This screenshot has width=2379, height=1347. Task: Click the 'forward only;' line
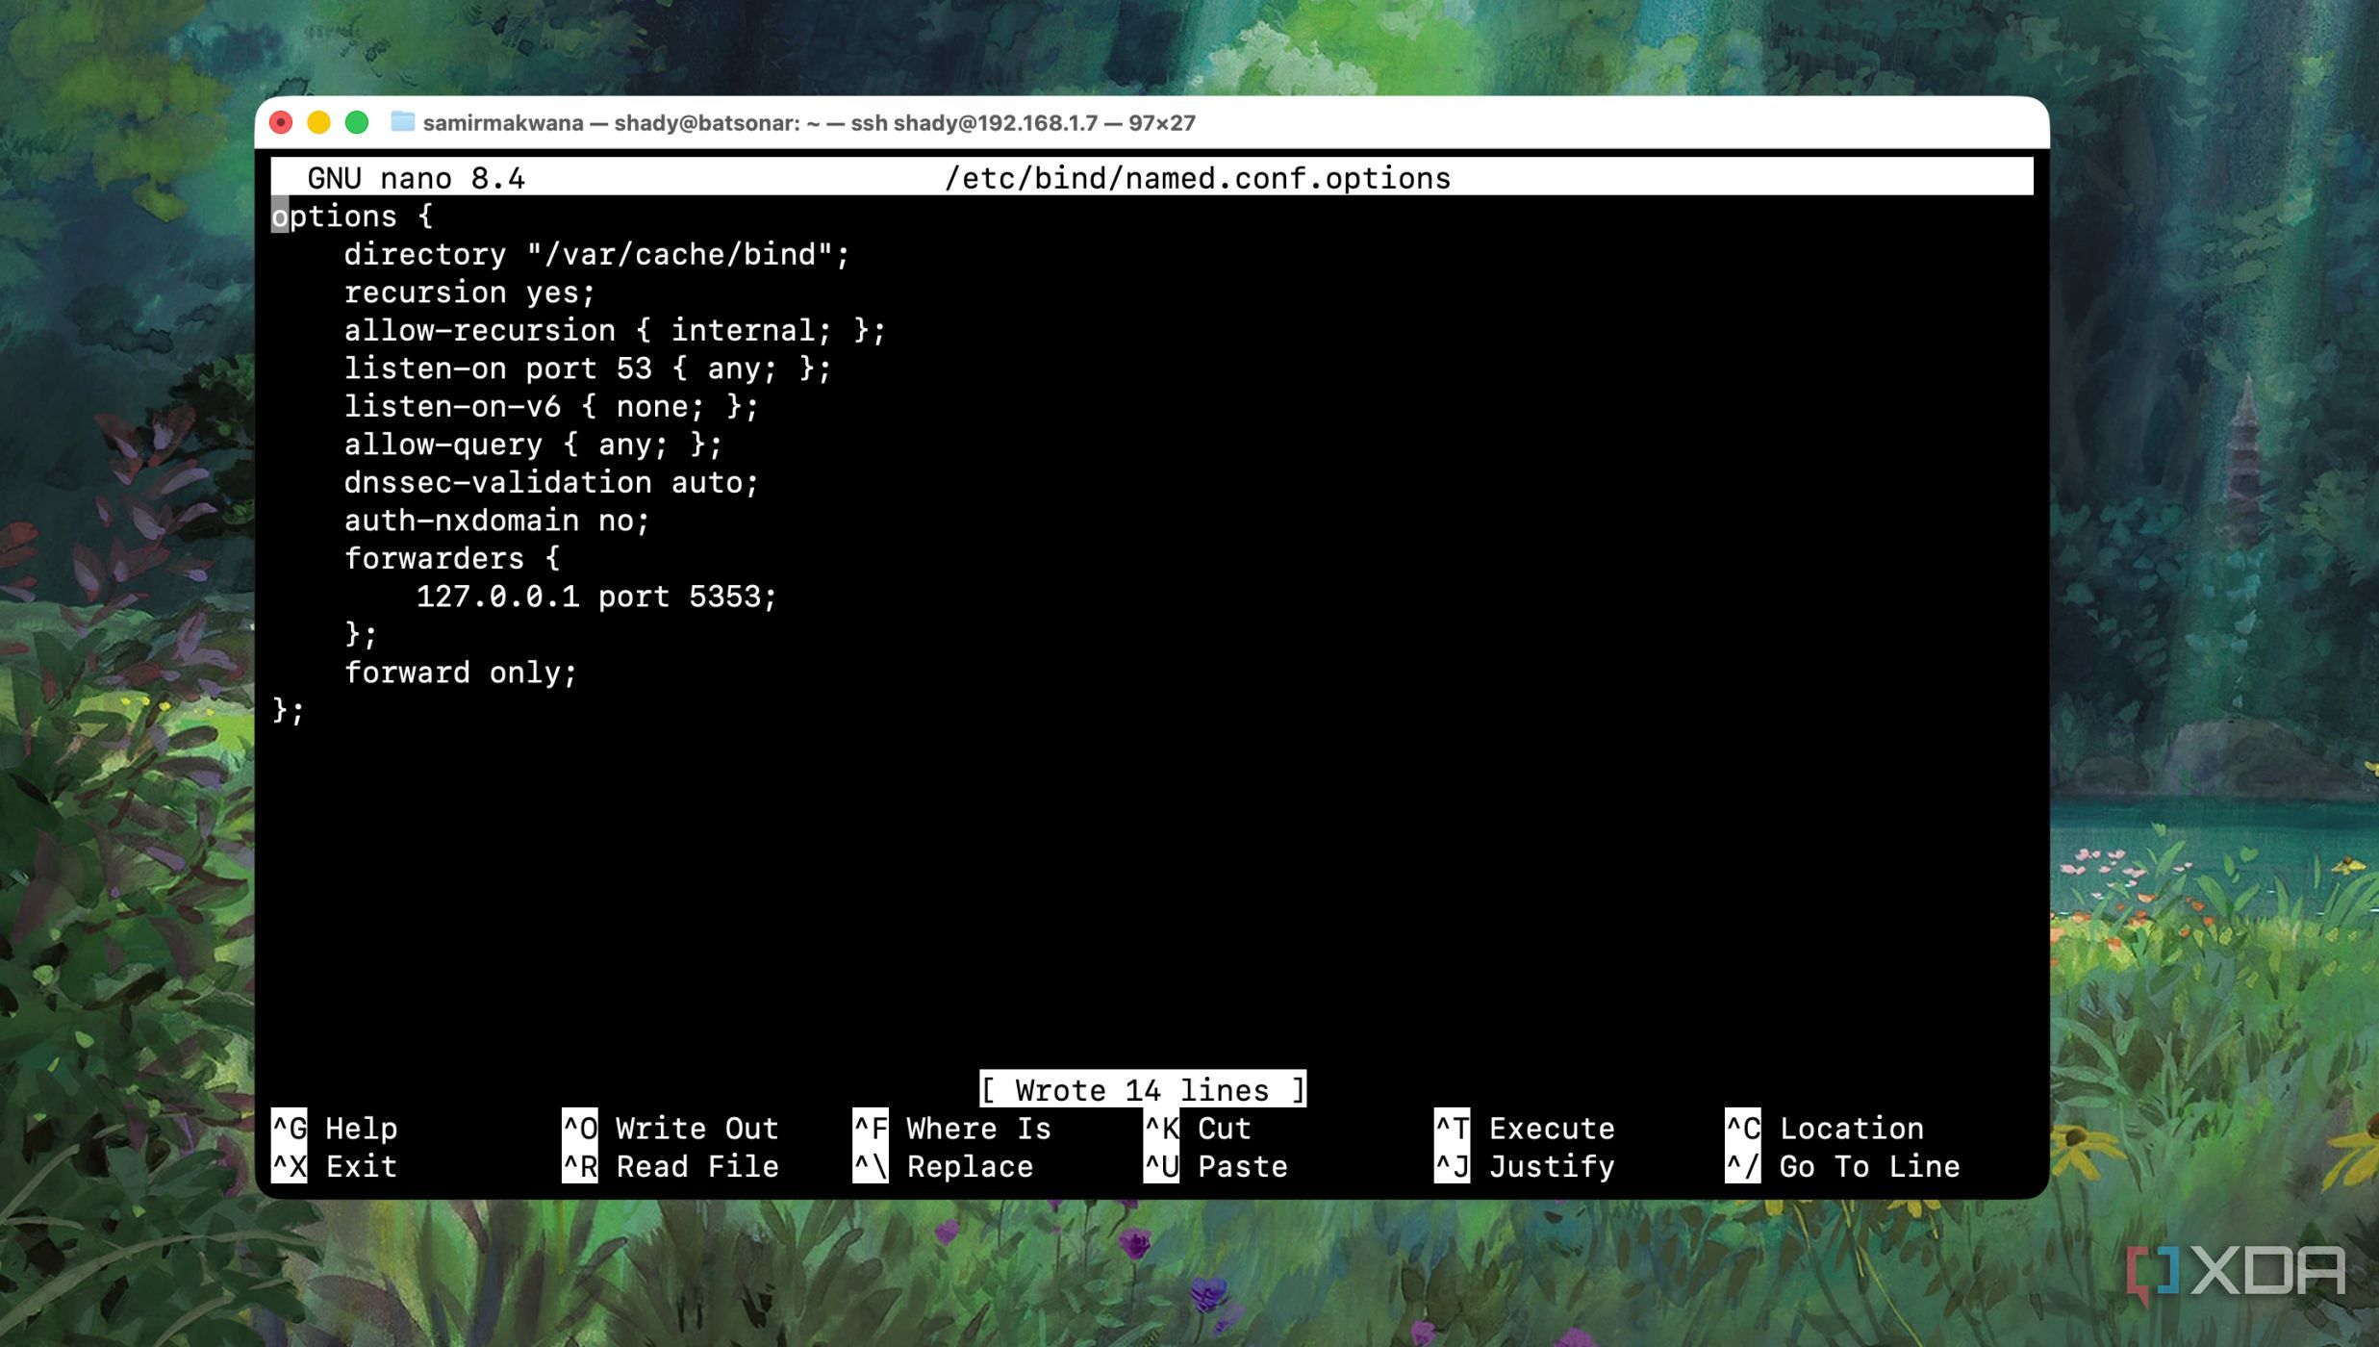point(460,673)
